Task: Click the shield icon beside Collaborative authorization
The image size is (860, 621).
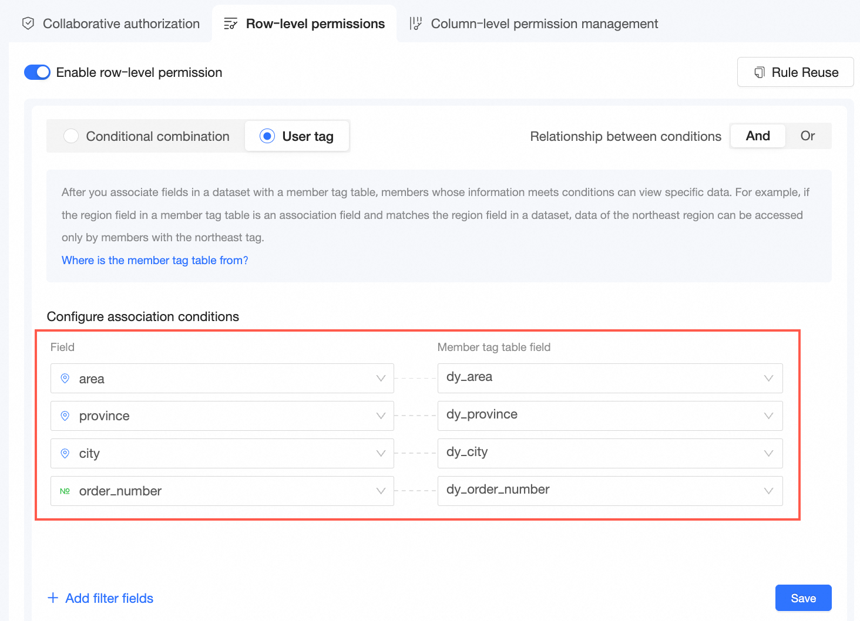Action: point(28,23)
